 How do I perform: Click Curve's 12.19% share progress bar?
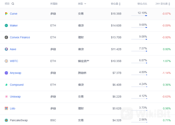(x=139, y=16)
